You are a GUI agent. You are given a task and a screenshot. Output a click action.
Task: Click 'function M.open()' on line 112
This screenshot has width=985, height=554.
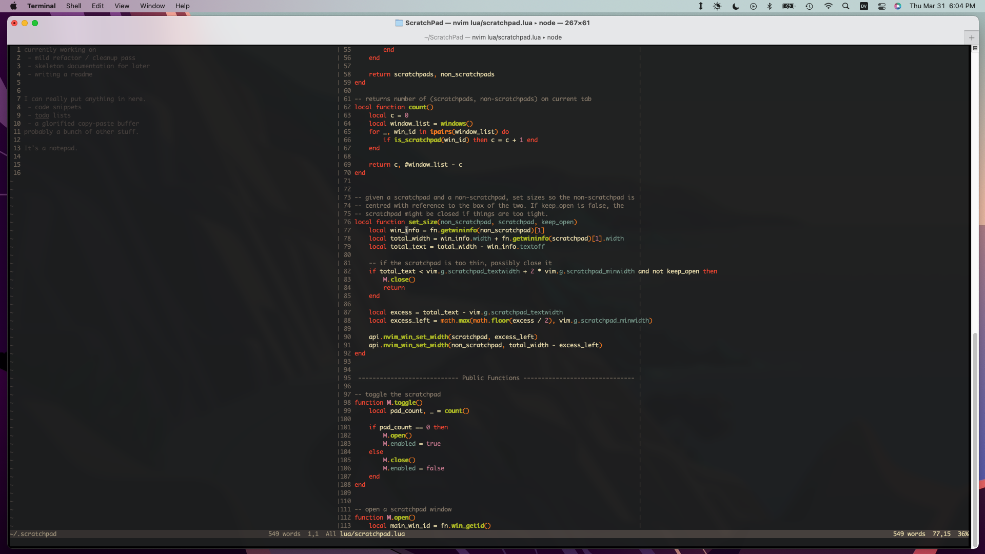click(385, 518)
